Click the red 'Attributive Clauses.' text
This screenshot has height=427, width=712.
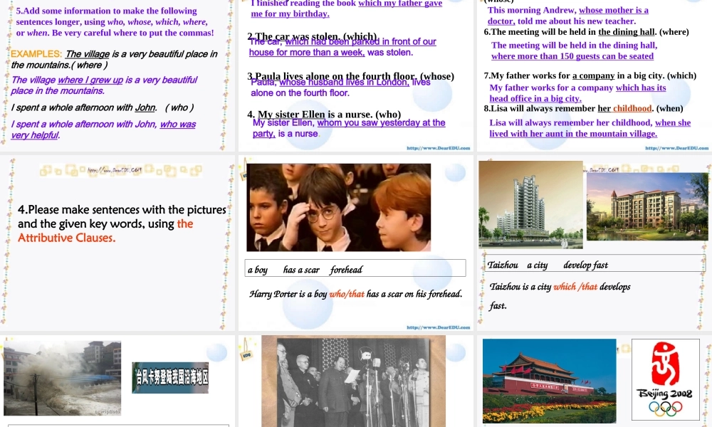[66, 238]
